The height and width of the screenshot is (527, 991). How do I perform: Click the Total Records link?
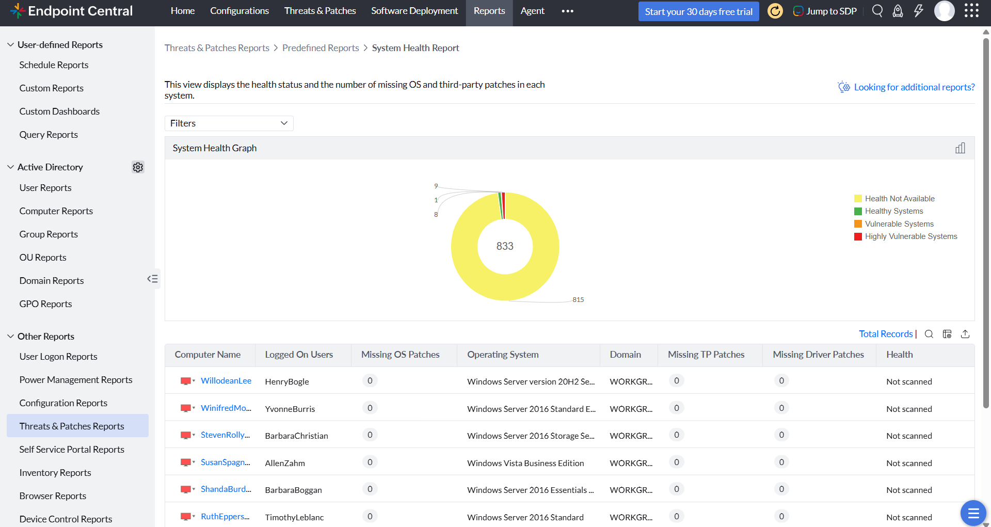click(x=886, y=334)
